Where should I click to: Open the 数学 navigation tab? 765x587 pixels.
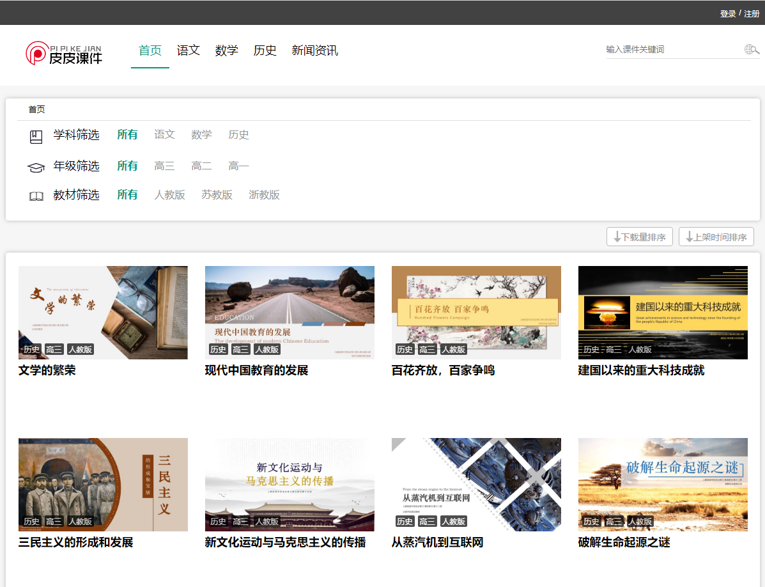pyautogui.click(x=226, y=51)
